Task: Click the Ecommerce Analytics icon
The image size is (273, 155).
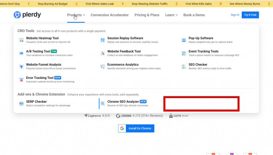Action: 102,66
